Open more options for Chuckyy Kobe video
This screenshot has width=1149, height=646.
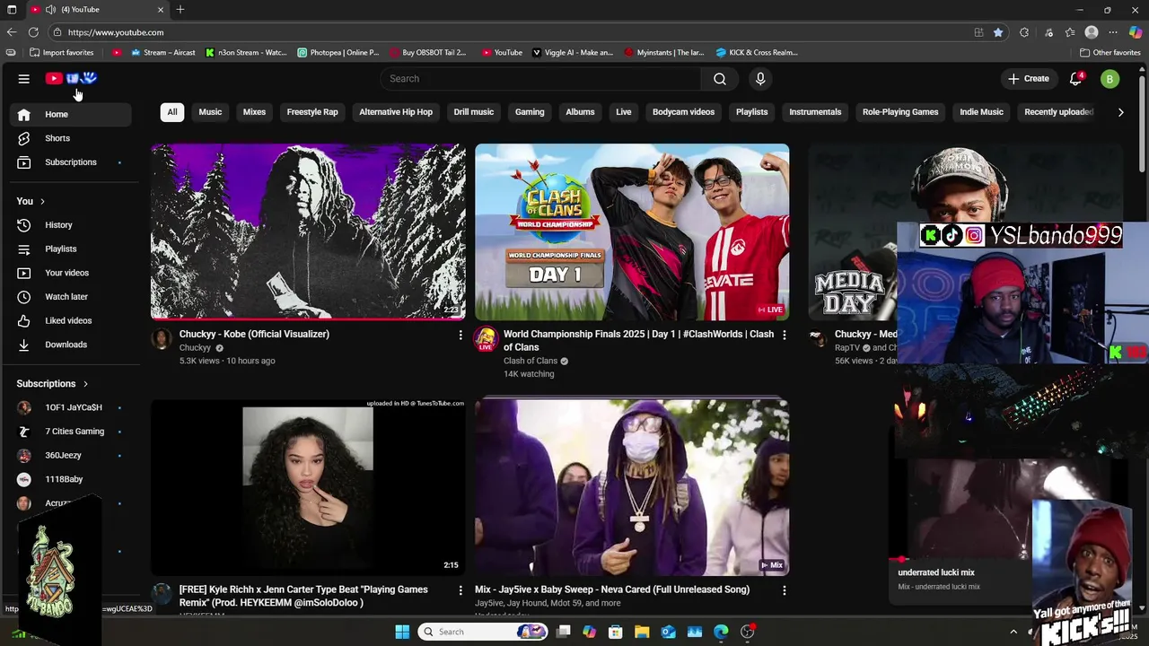(x=460, y=335)
